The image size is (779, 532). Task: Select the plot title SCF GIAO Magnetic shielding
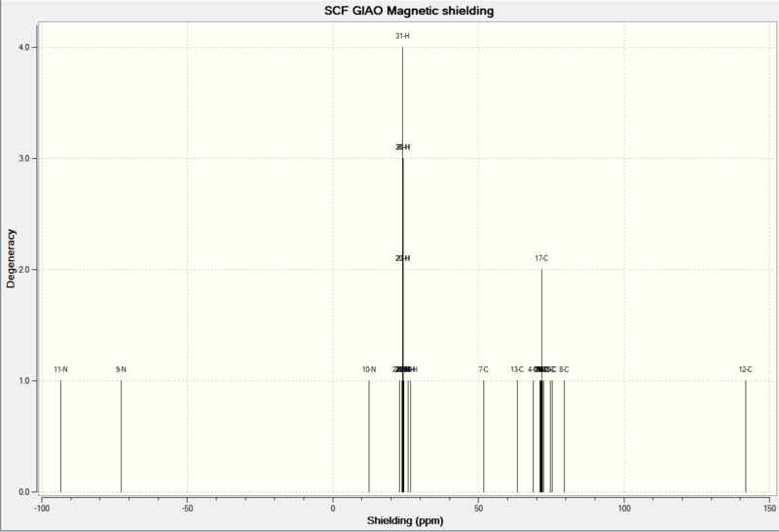409,11
